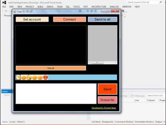Switch to the Command Window tab
Viewport: 166px width, 125px height.
click(x=124, y=122)
